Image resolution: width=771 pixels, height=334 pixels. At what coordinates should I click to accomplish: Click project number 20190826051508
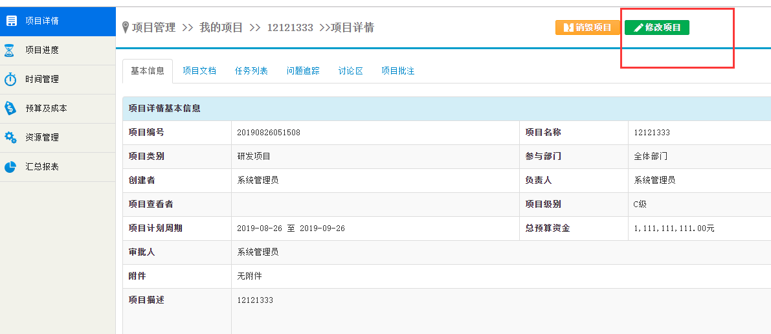tap(269, 133)
